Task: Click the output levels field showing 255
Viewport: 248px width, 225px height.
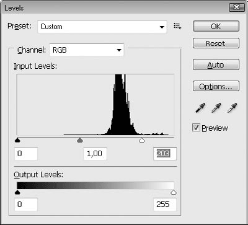Action: coord(165,205)
